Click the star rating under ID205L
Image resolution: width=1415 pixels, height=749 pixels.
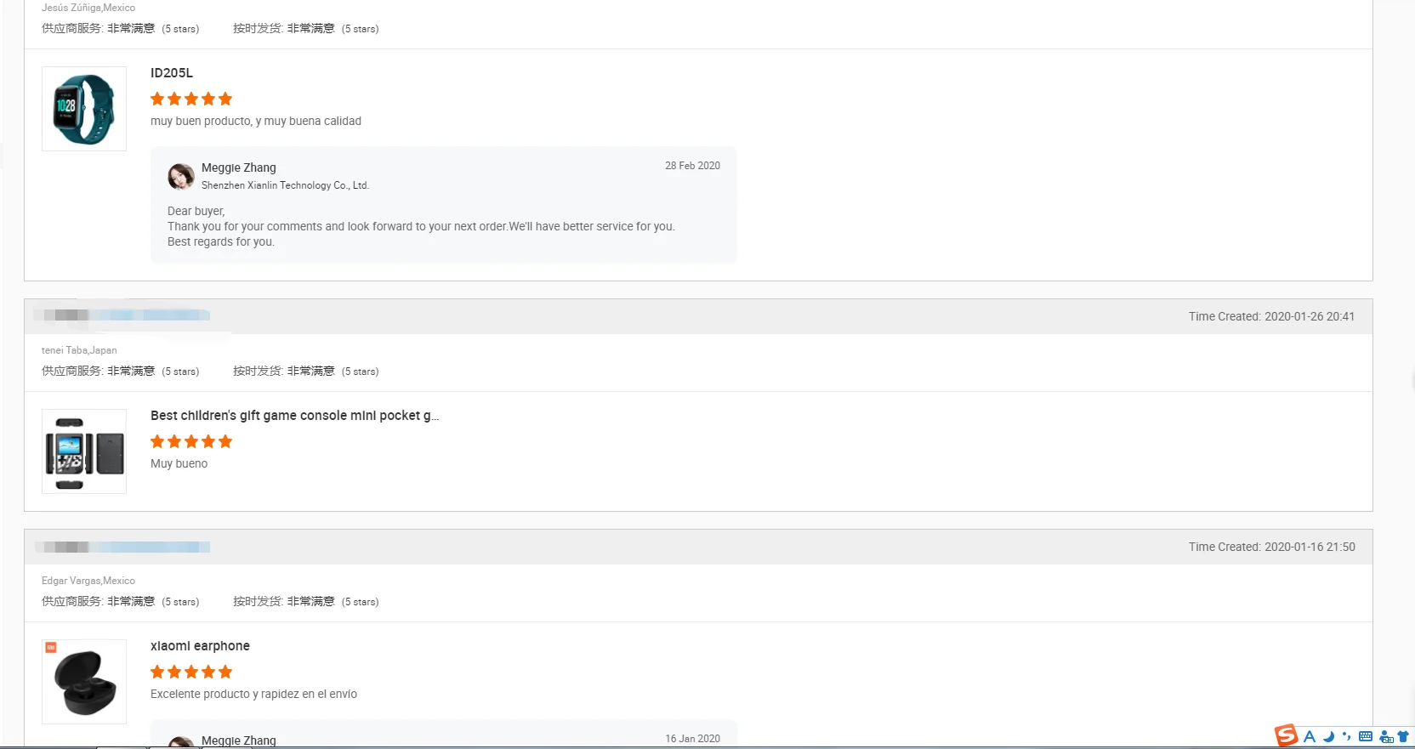[x=191, y=99]
